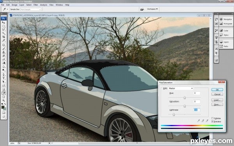Click OK in Hue/Saturation dialog
234x146 pixels.
coord(217,90)
